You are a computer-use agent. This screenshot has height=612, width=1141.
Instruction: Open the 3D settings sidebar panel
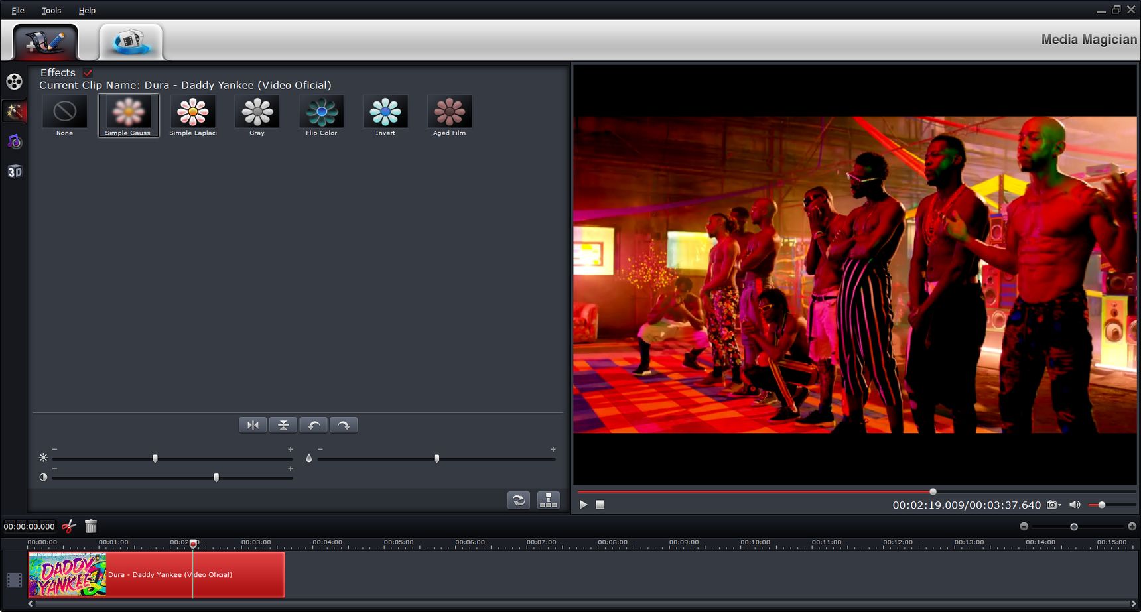14,172
